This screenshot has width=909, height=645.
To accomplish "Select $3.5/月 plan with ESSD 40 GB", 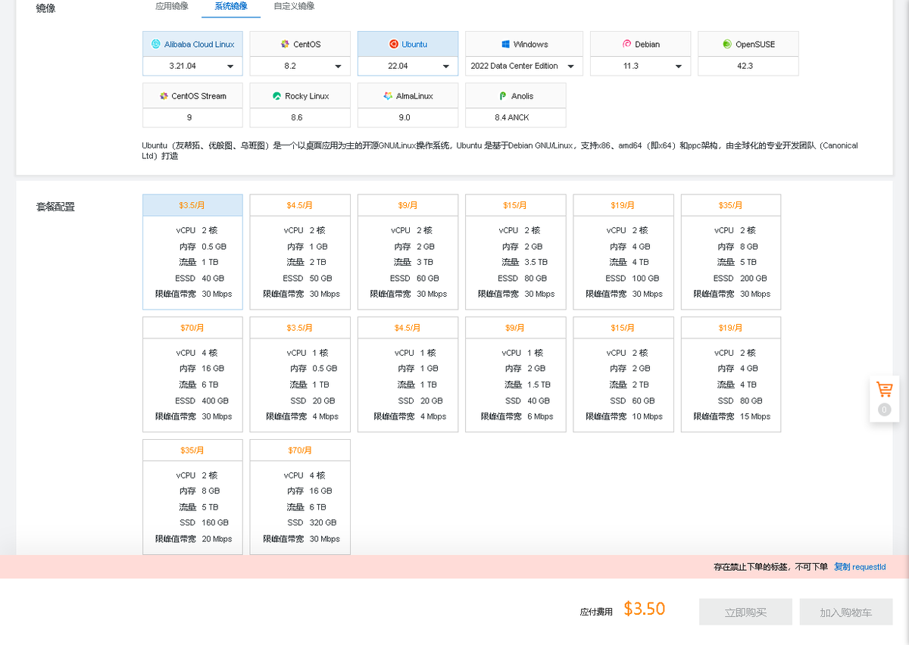I will [192, 252].
